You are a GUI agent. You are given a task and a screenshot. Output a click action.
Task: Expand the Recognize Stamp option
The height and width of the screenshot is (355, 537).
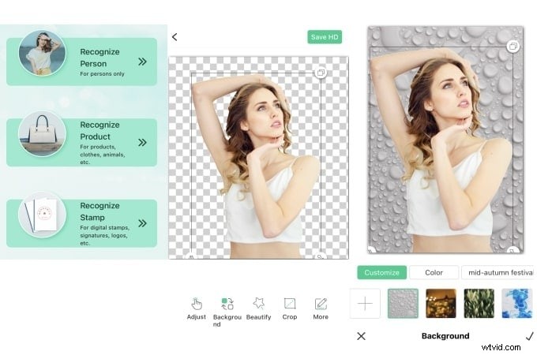point(142,223)
